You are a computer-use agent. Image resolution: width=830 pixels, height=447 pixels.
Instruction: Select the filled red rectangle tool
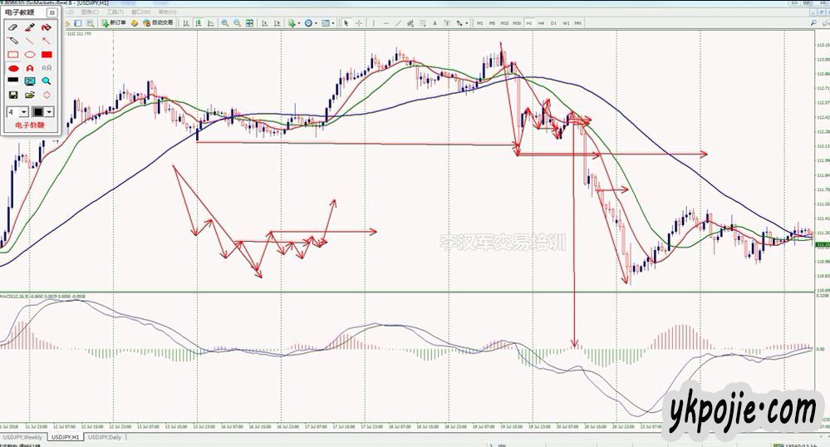click(x=47, y=54)
